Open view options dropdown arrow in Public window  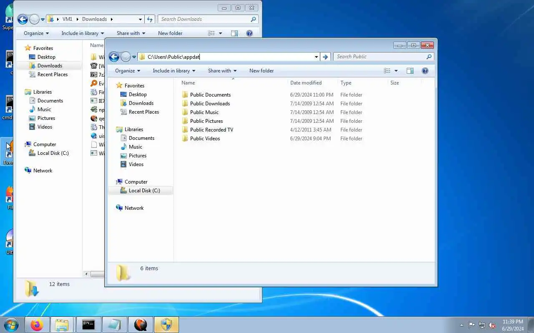pos(396,71)
